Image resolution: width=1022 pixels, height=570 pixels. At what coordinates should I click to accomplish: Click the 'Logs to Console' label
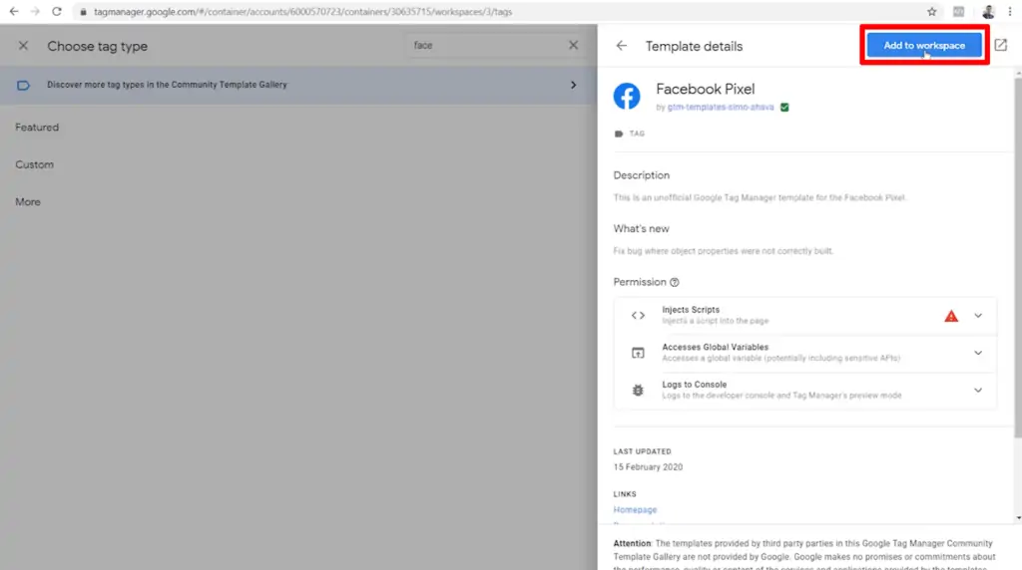pyautogui.click(x=695, y=385)
